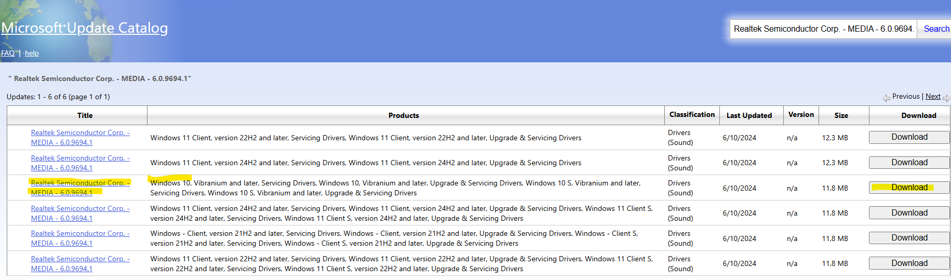Select the Windows 10 Vibranium products text
This screenshot has width=951, height=280.
coord(395,188)
